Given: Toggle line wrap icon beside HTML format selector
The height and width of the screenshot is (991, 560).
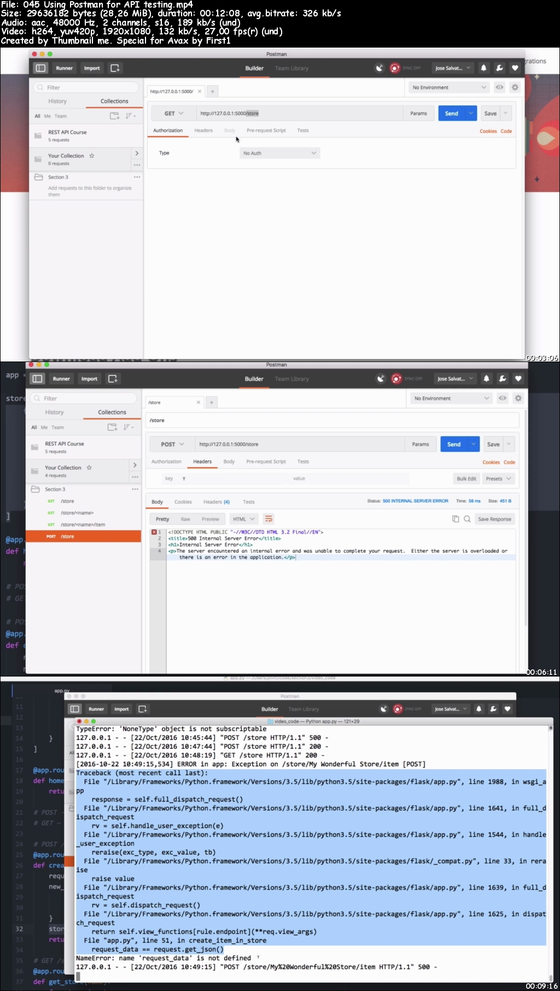Looking at the screenshot, I should click(x=269, y=519).
